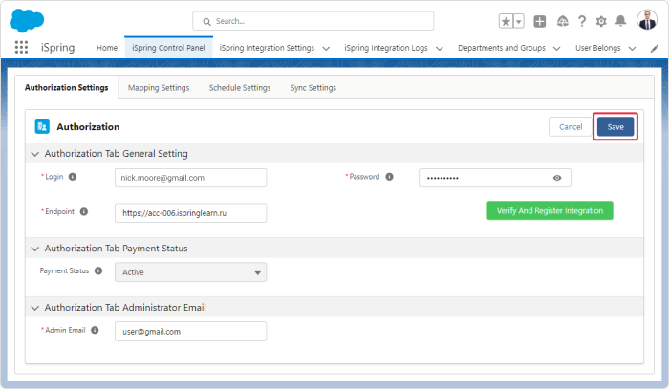
Task: Click the Login input field
Action: point(191,178)
